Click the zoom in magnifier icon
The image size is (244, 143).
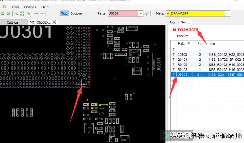(28, 13)
